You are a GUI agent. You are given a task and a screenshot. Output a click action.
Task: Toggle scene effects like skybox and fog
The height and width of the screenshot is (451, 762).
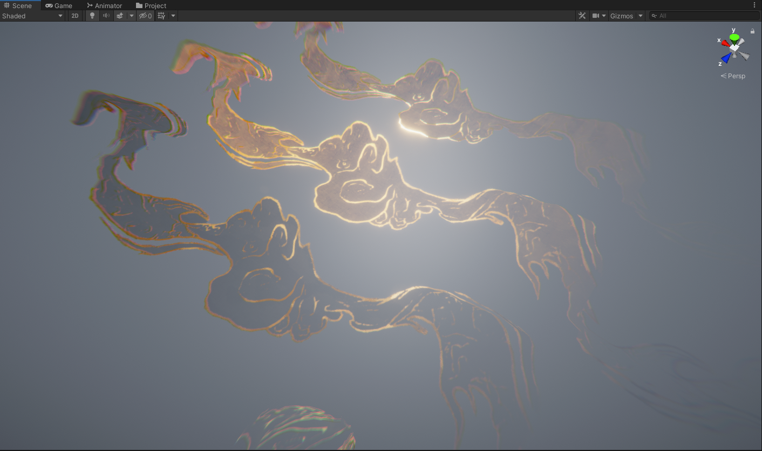120,16
